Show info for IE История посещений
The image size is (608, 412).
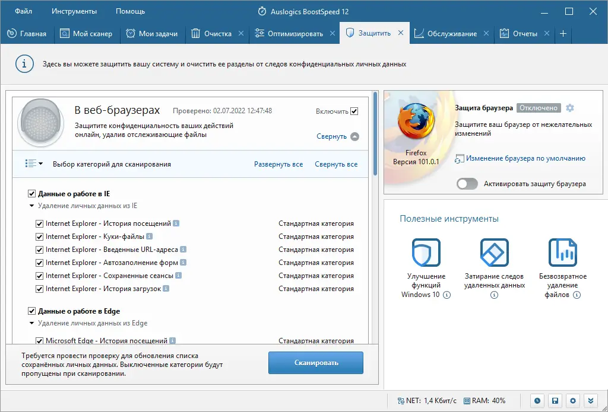pos(176,223)
